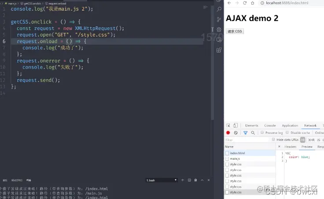Click terminal output line ending /main.js

click(x=51, y=193)
